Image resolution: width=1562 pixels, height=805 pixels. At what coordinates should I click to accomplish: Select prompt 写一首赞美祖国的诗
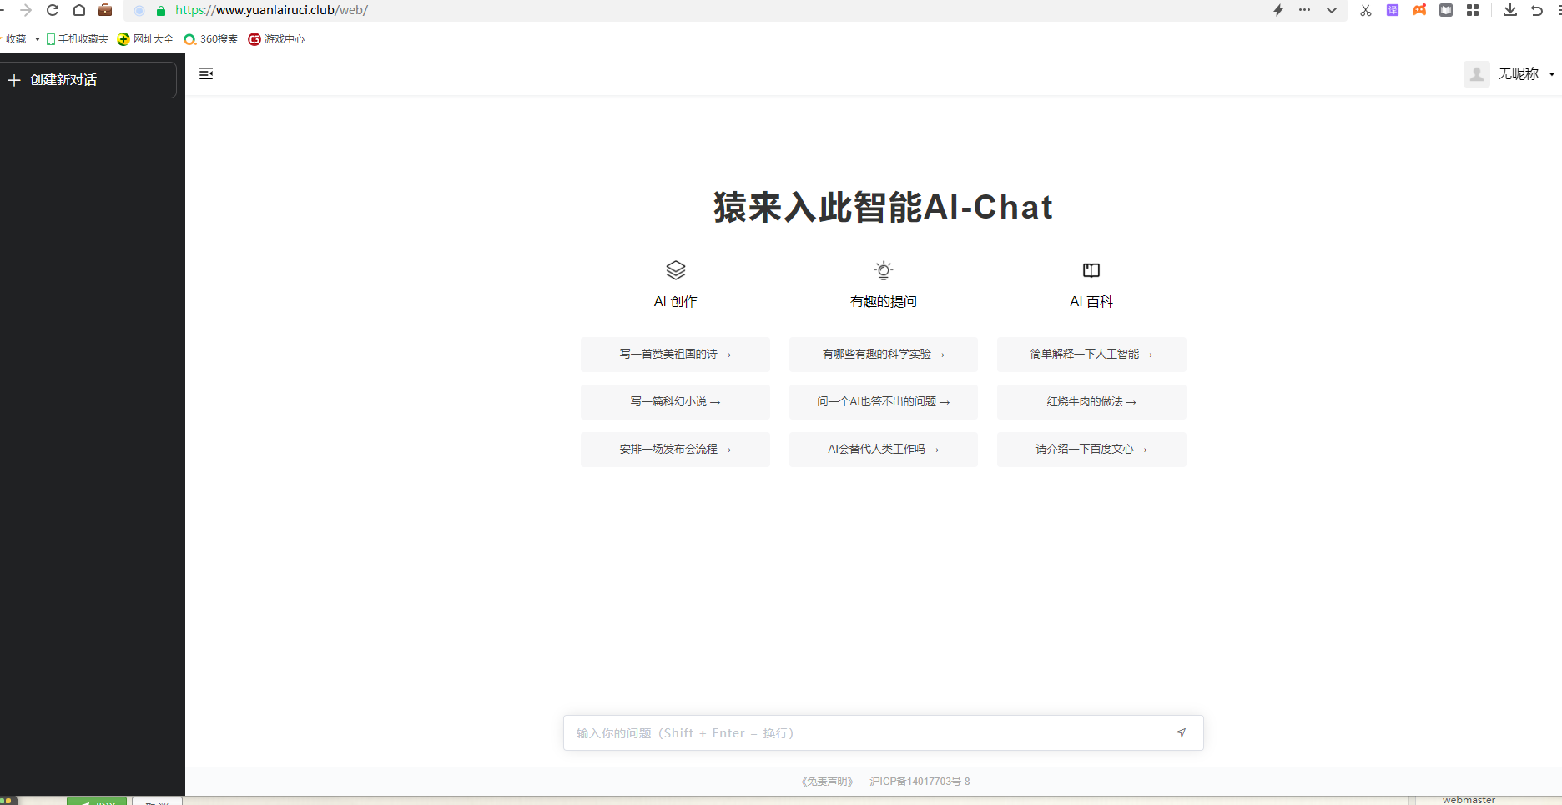pyautogui.click(x=675, y=355)
